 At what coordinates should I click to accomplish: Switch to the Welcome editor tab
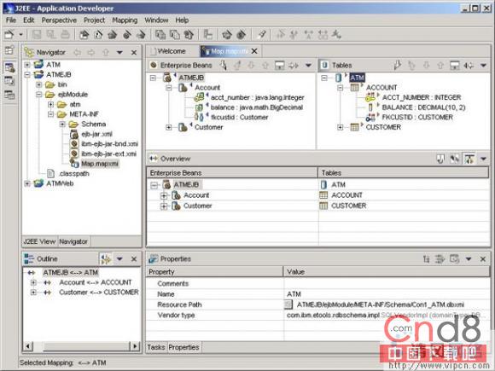pos(168,51)
